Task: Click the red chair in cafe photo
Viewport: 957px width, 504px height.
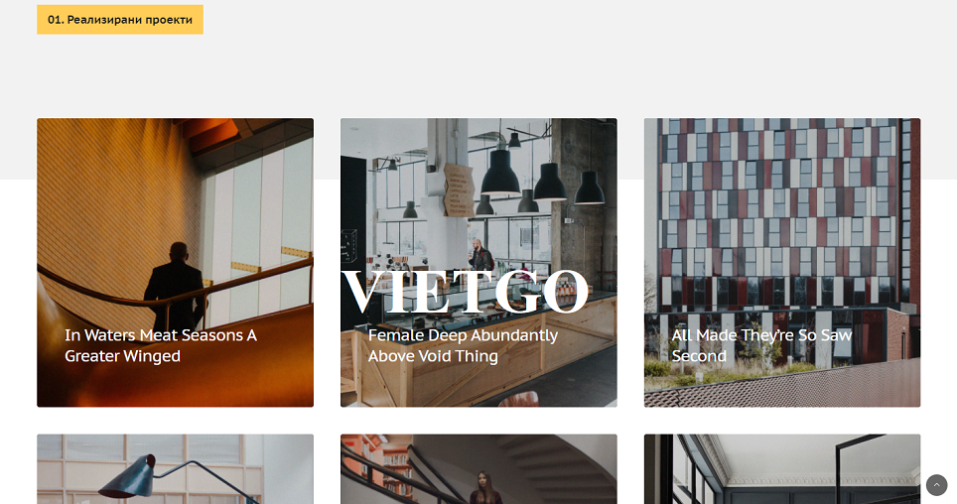Action: click(x=519, y=399)
